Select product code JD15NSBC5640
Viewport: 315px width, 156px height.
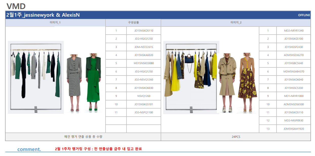[x=294, y=63]
